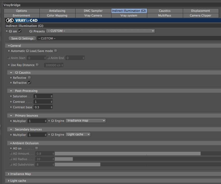
Task: Toggle the GI on checkbox
Action: (x=20, y=31)
